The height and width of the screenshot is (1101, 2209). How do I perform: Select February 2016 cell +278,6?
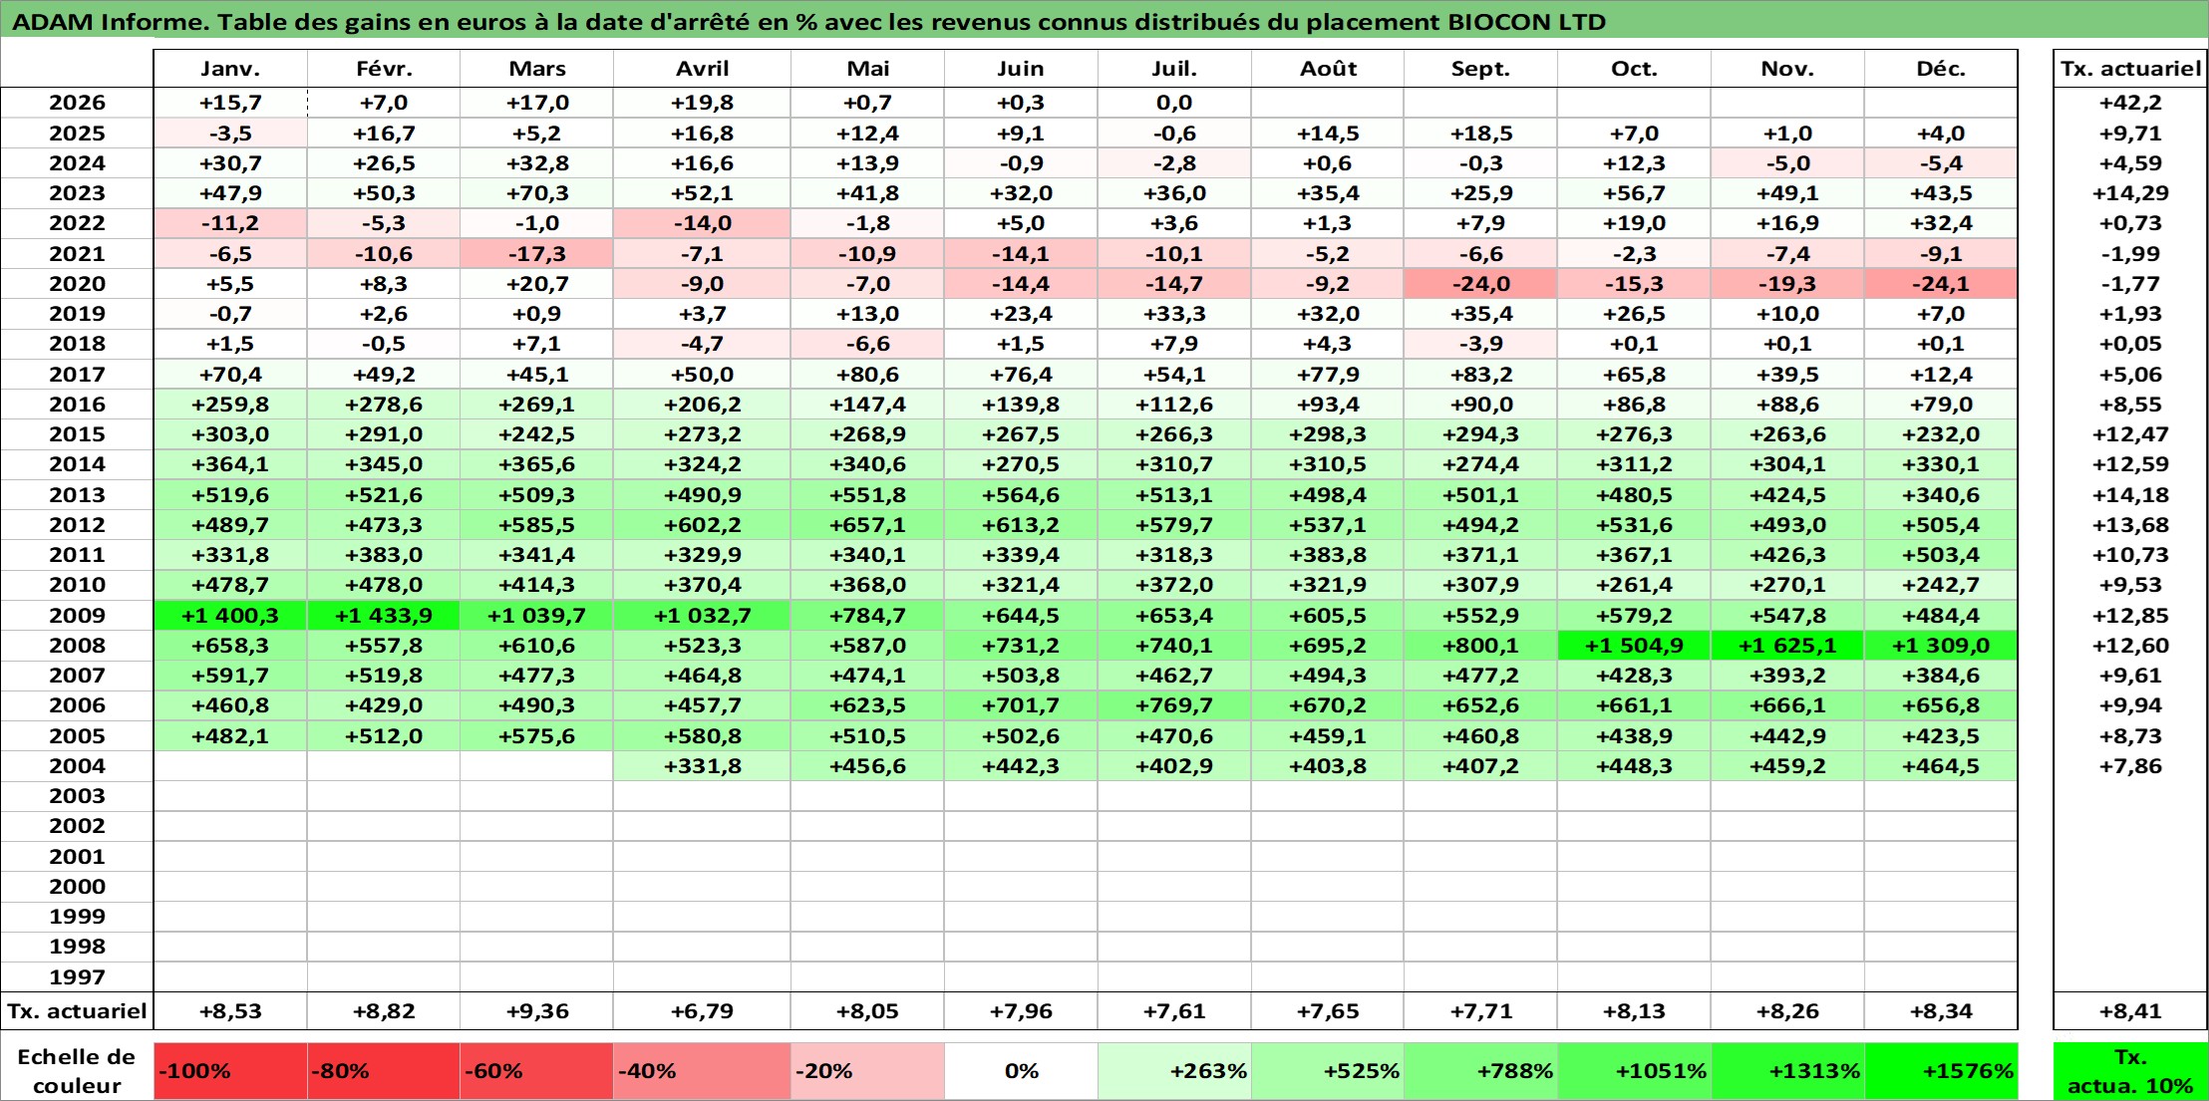pyautogui.click(x=384, y=405)
